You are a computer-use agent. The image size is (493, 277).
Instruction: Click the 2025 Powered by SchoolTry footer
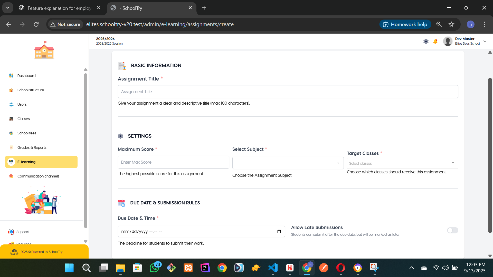[41, 252]
